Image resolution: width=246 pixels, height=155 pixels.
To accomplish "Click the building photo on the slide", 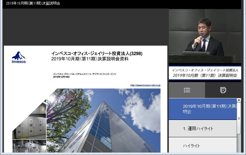I will pos(104,120).
